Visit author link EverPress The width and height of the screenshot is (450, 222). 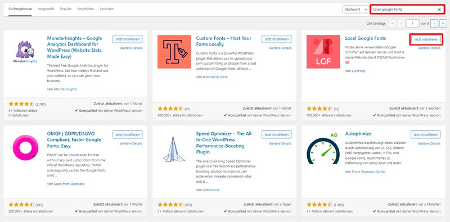click(359, 71)
